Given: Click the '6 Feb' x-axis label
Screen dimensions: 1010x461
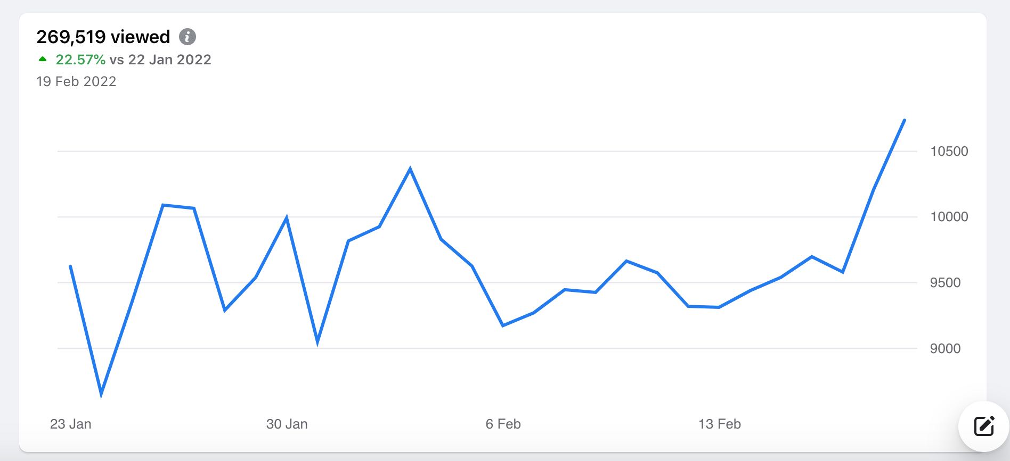Looking at the screenshot, I should [x=503, y=424].
